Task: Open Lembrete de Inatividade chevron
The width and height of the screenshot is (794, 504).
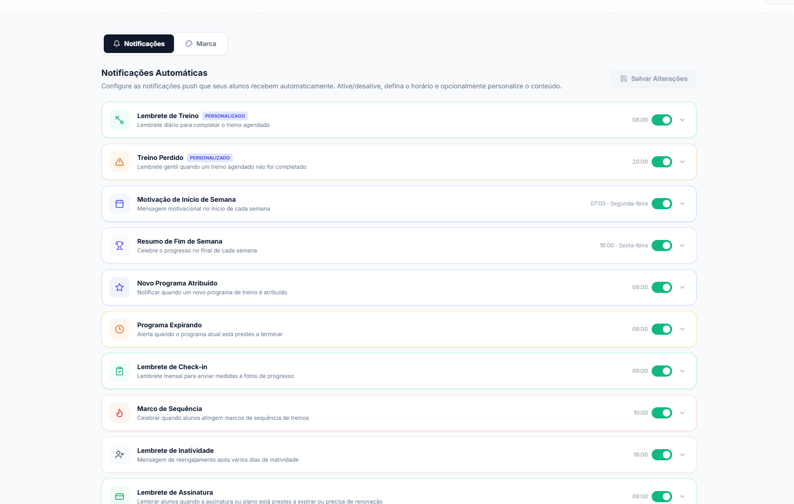Action: point(682,455)
